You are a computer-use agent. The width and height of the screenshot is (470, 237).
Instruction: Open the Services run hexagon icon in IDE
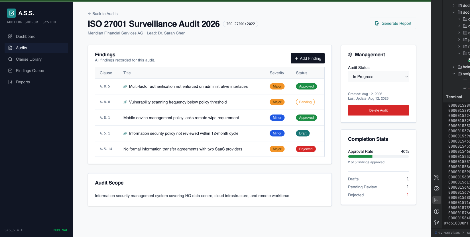point(437,189)
